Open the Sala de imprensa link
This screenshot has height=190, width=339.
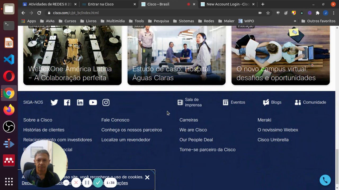coord(190,102)
